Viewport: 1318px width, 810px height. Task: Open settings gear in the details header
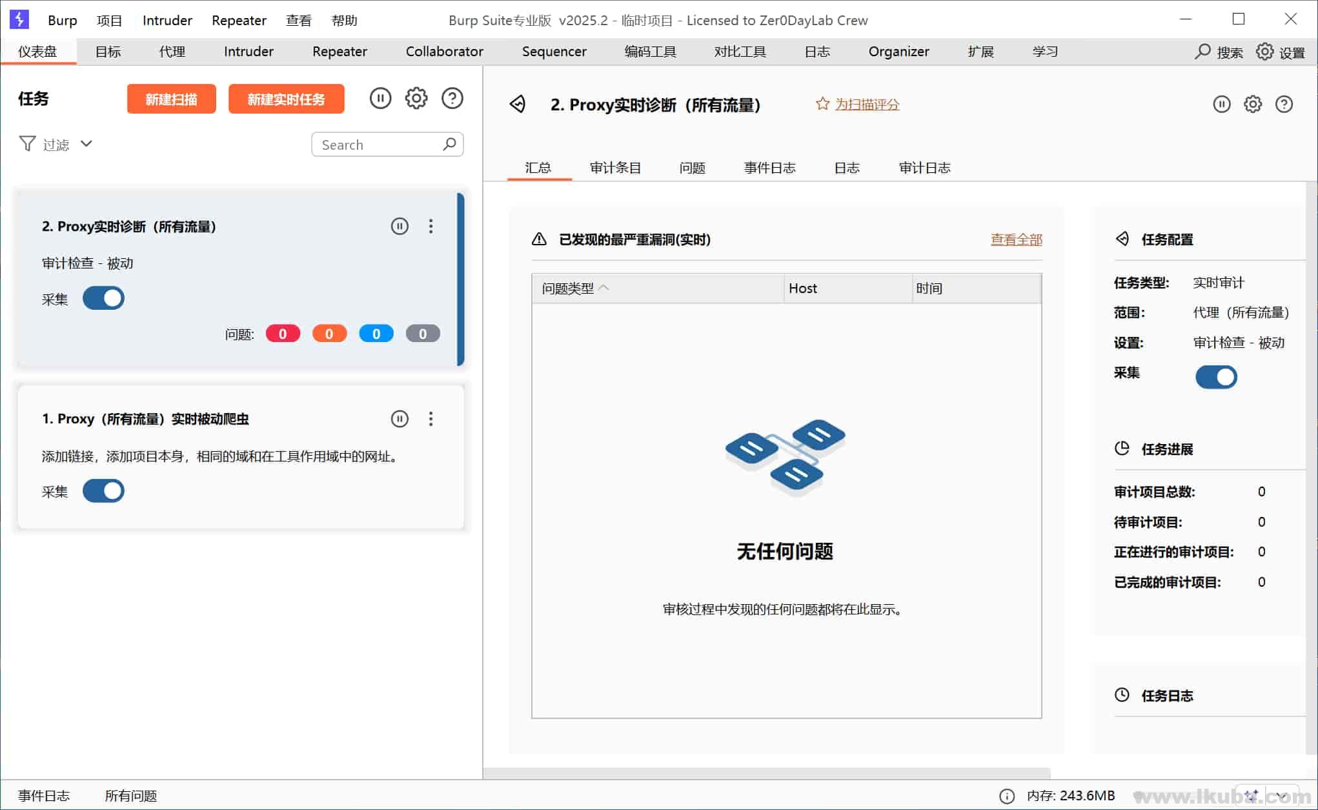(1253, 104)
